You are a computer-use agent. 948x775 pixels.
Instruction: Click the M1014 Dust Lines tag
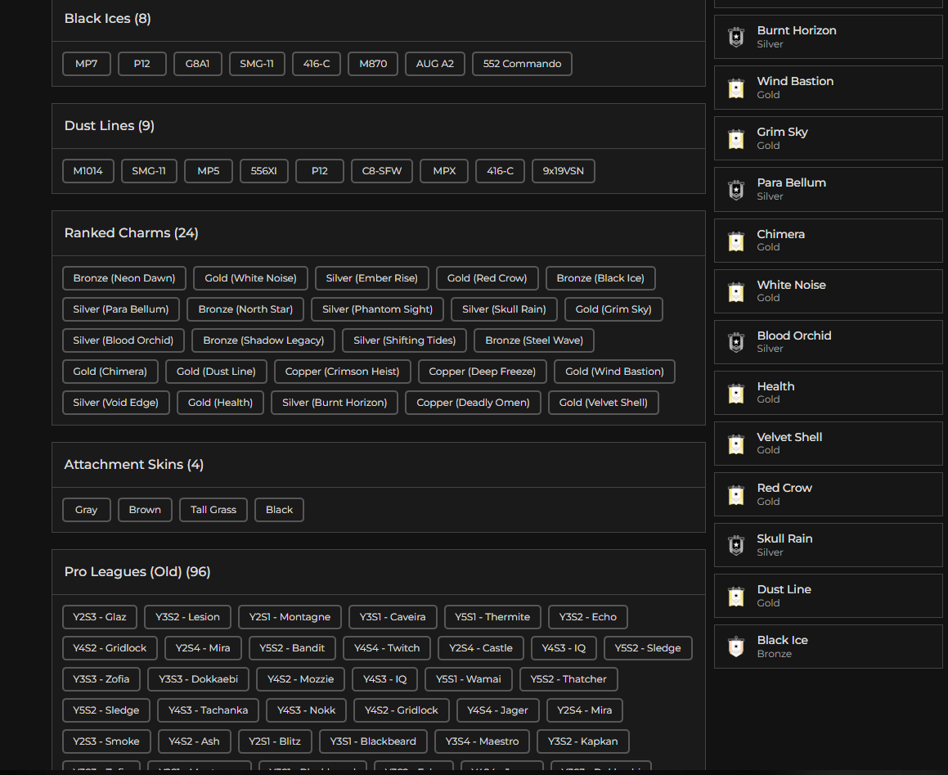(88, 170)
